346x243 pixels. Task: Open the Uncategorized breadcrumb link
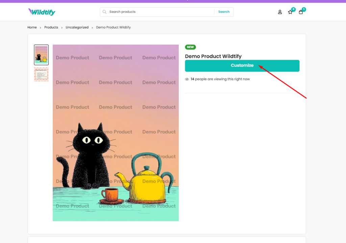(77, 27)
